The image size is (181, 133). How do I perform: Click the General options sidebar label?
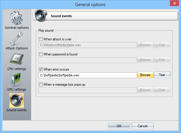tap(17, 28)
